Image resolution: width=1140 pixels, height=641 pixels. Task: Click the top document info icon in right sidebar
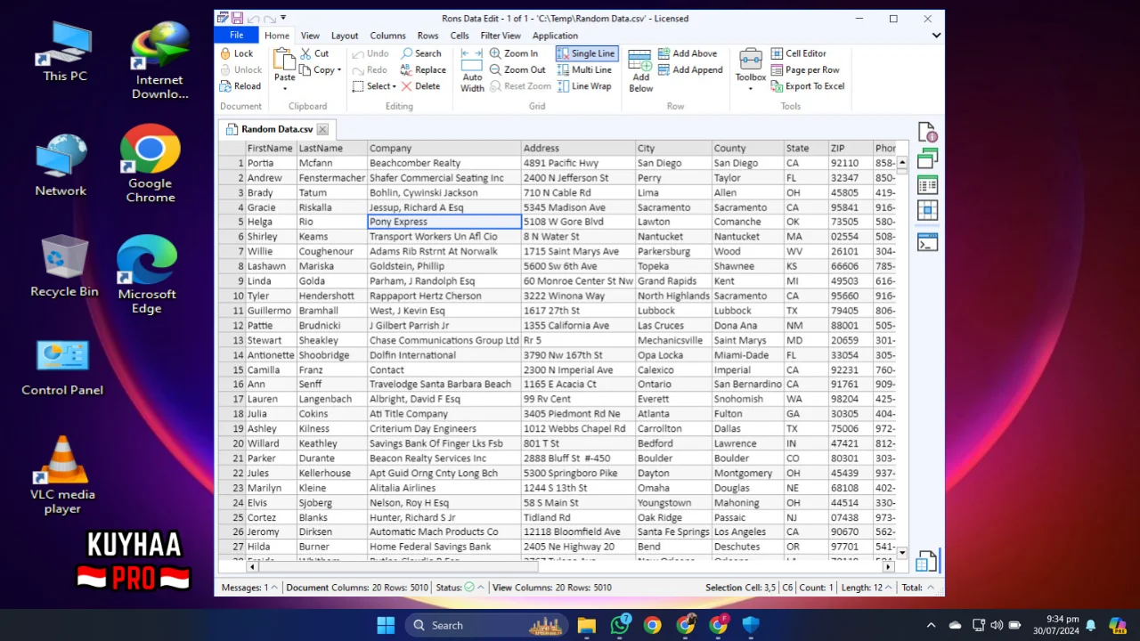coord(927,132)
